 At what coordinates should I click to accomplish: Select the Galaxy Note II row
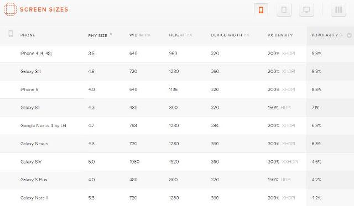(177, 198)
